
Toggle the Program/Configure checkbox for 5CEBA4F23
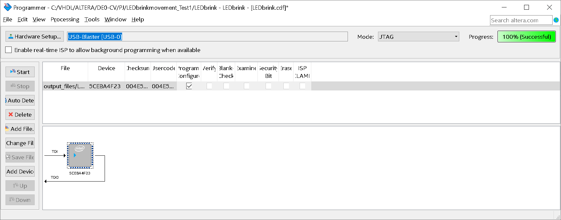click(189, 86)
